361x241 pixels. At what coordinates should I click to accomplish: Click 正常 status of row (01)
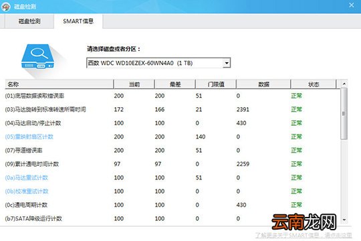[296, 96]
